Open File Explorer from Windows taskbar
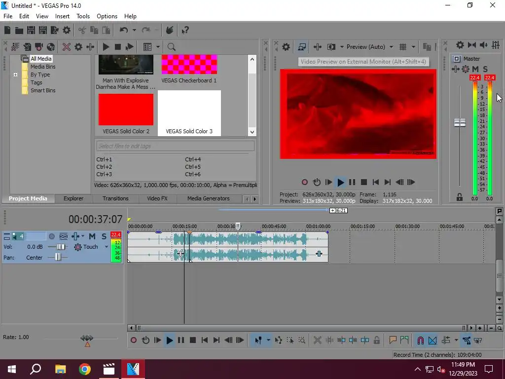The height and width of the screenshot is (379, 505). click(x=60, y=369)
